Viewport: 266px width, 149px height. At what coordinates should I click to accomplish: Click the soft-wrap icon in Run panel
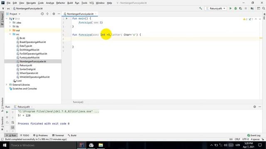pyautogui.click(x=13, y=123)
